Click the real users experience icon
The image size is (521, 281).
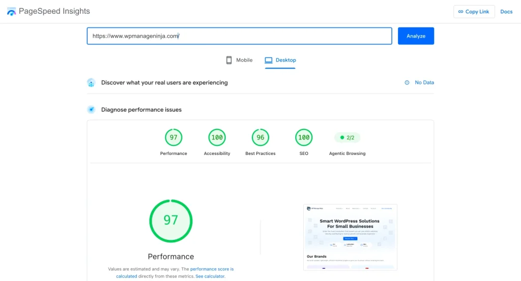[91, 83]
